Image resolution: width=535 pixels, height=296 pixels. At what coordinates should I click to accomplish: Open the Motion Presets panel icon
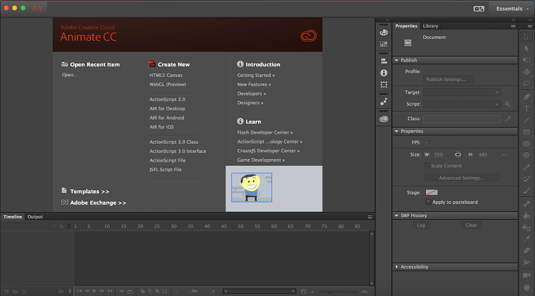click(x=384, y=102)
